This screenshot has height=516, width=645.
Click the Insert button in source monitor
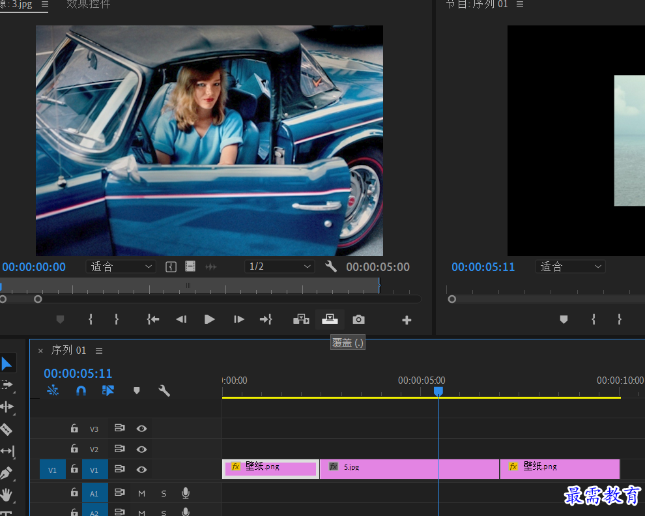[301, 319]
